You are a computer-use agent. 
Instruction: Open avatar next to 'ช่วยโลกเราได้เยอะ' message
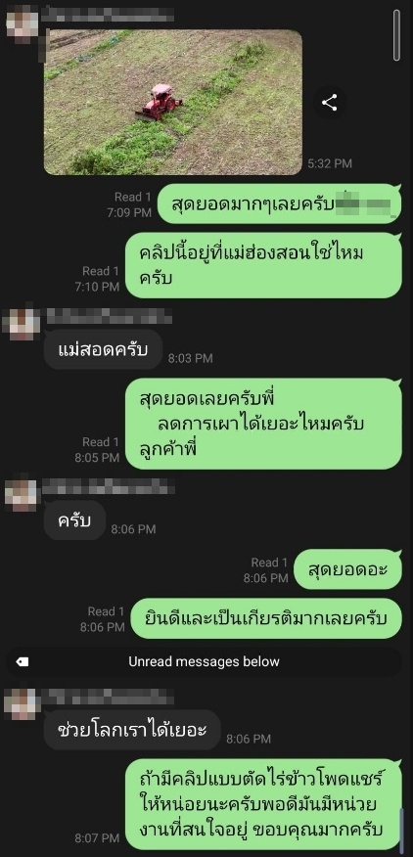[x=23, y=703]
